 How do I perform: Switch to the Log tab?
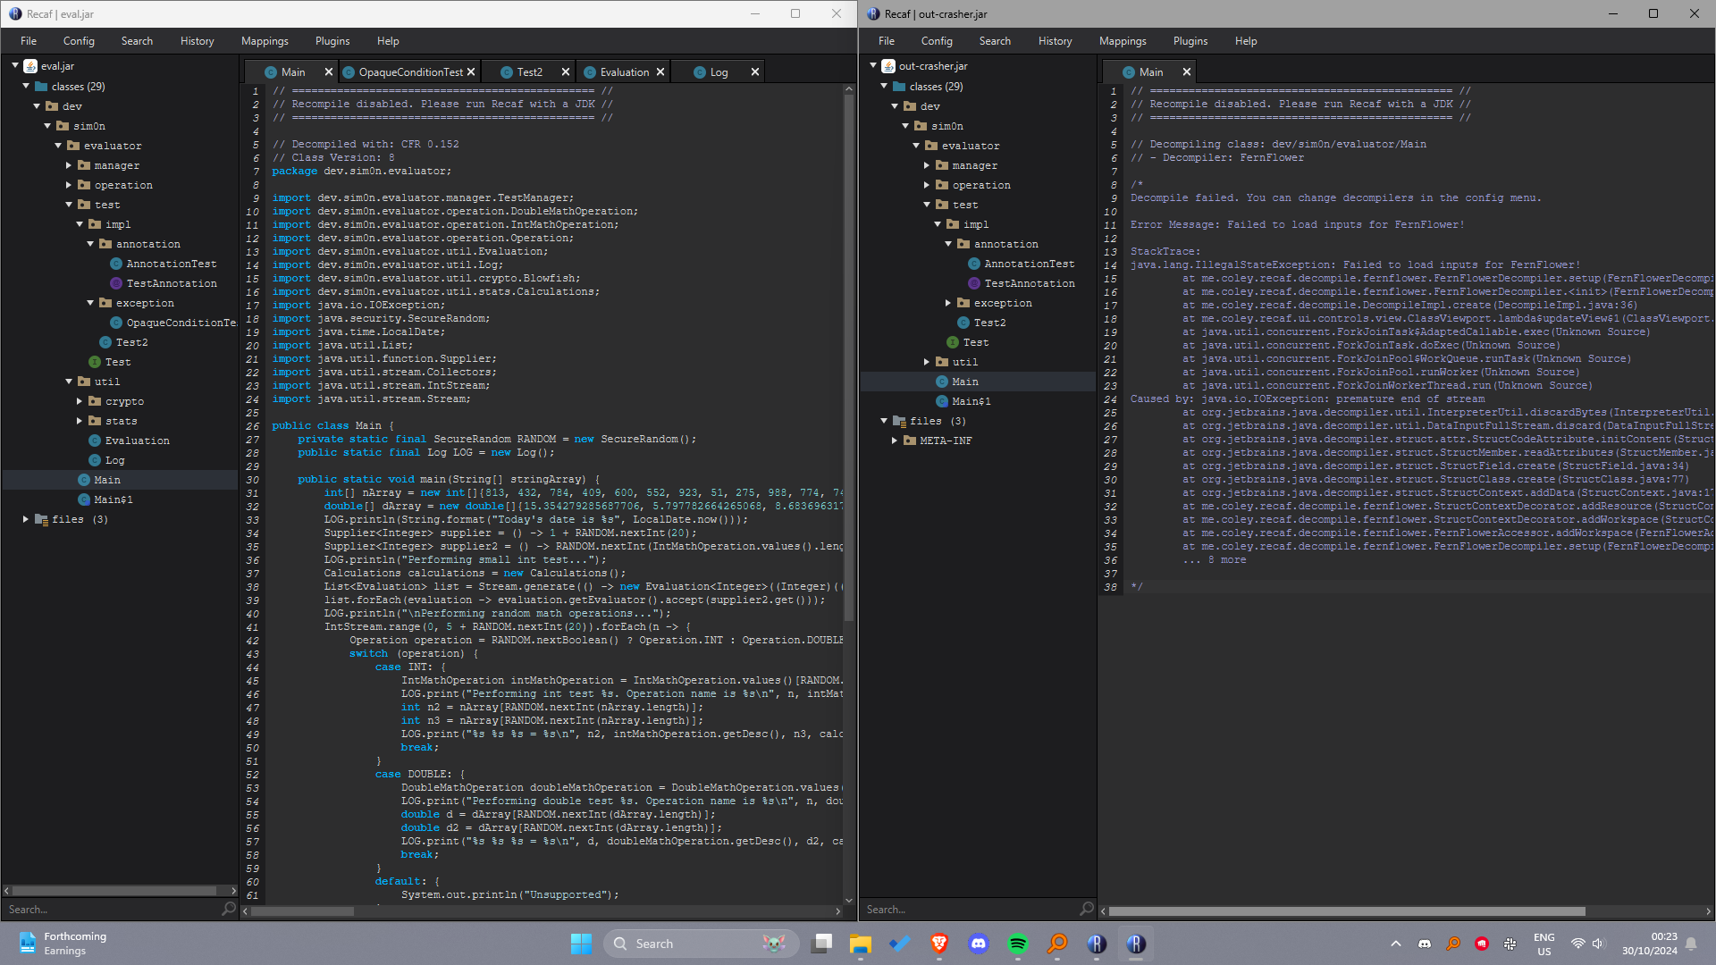coord(719,72)
